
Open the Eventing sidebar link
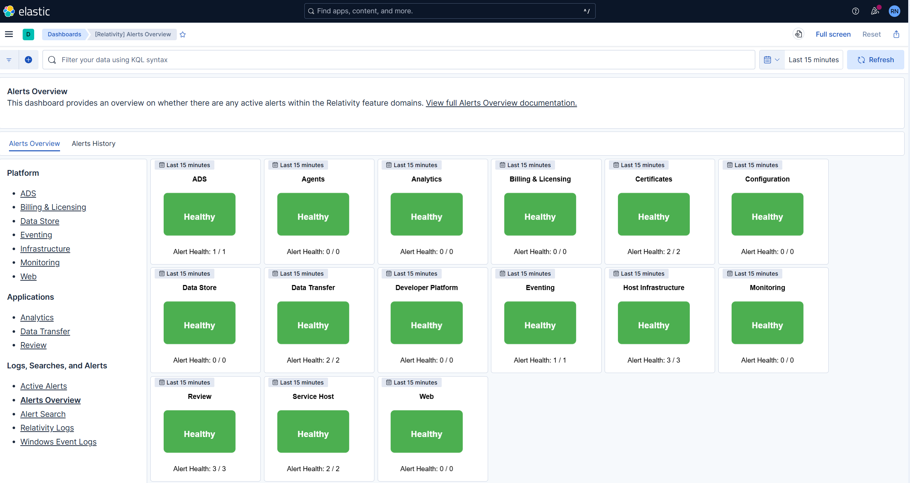[36, 235]
